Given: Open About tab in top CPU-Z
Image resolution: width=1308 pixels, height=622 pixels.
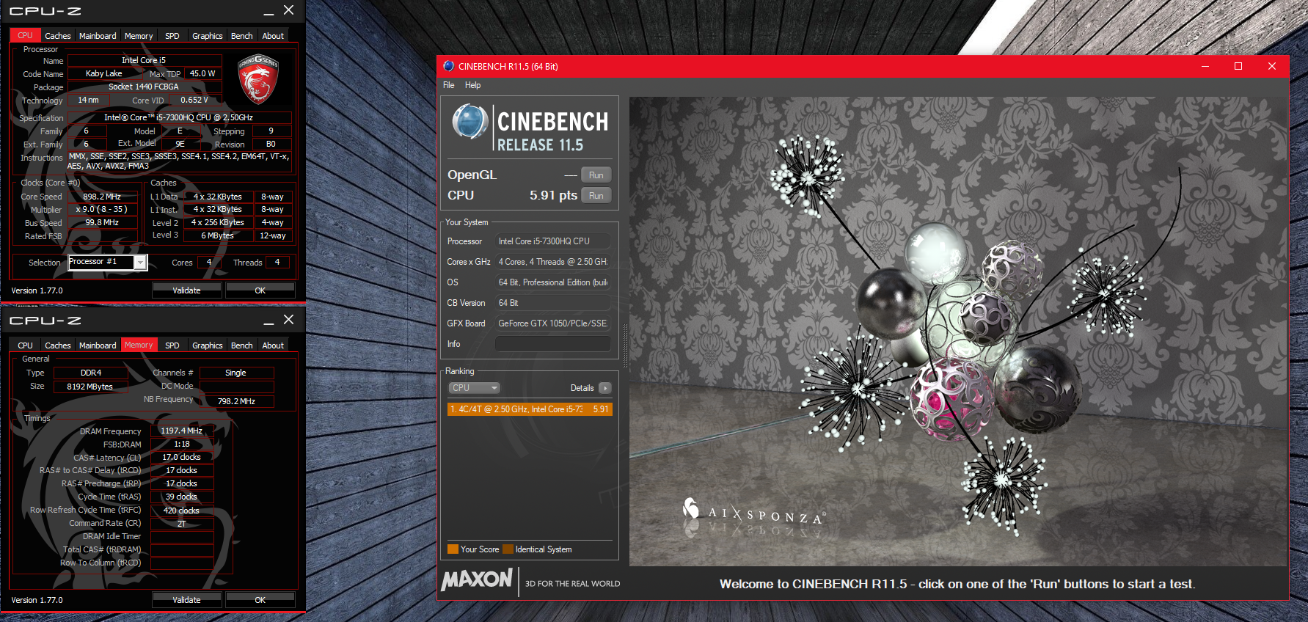Looking at the screenshot, I should point(273,36).
